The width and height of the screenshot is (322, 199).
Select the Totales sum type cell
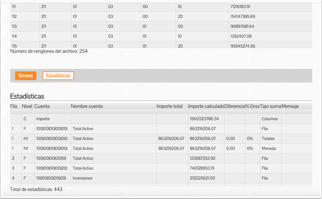[x=268, y=138]
